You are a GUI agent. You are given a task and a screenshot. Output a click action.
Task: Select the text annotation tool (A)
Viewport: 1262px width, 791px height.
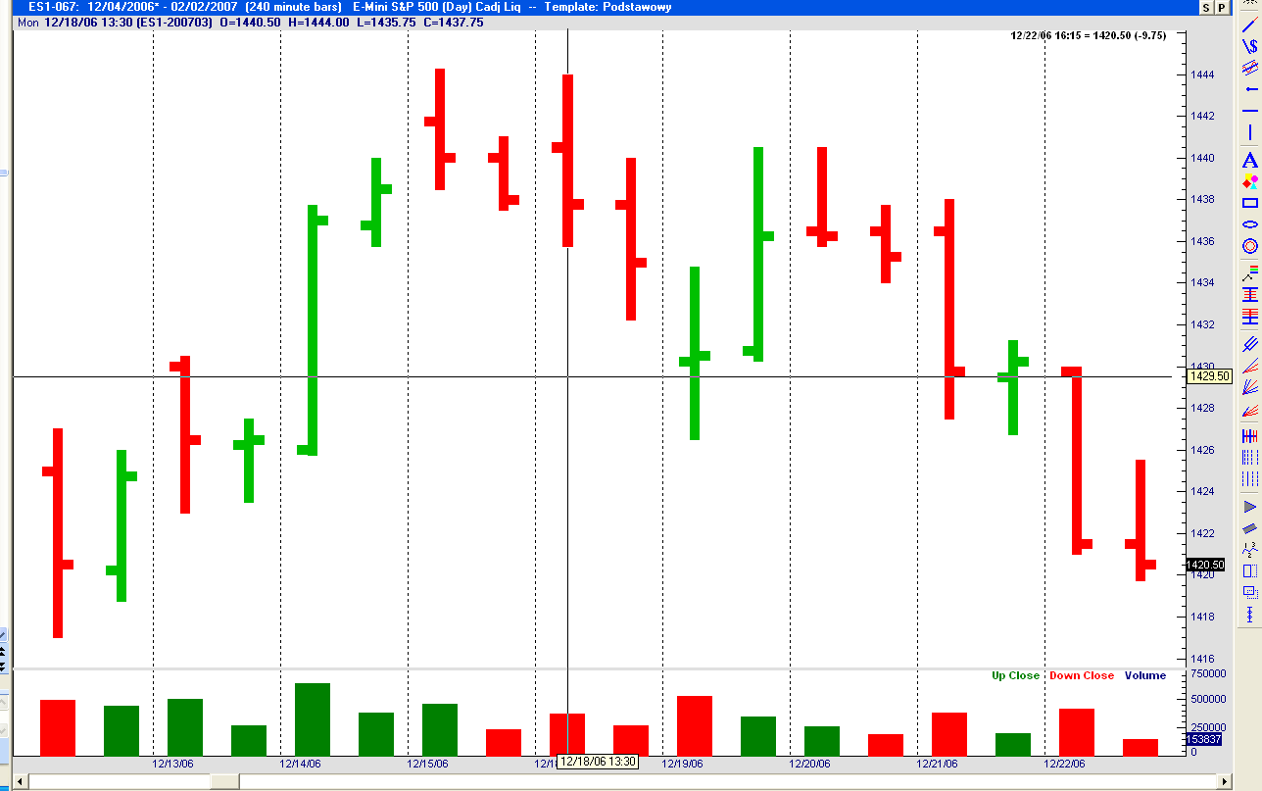(x=1249, y=160)
